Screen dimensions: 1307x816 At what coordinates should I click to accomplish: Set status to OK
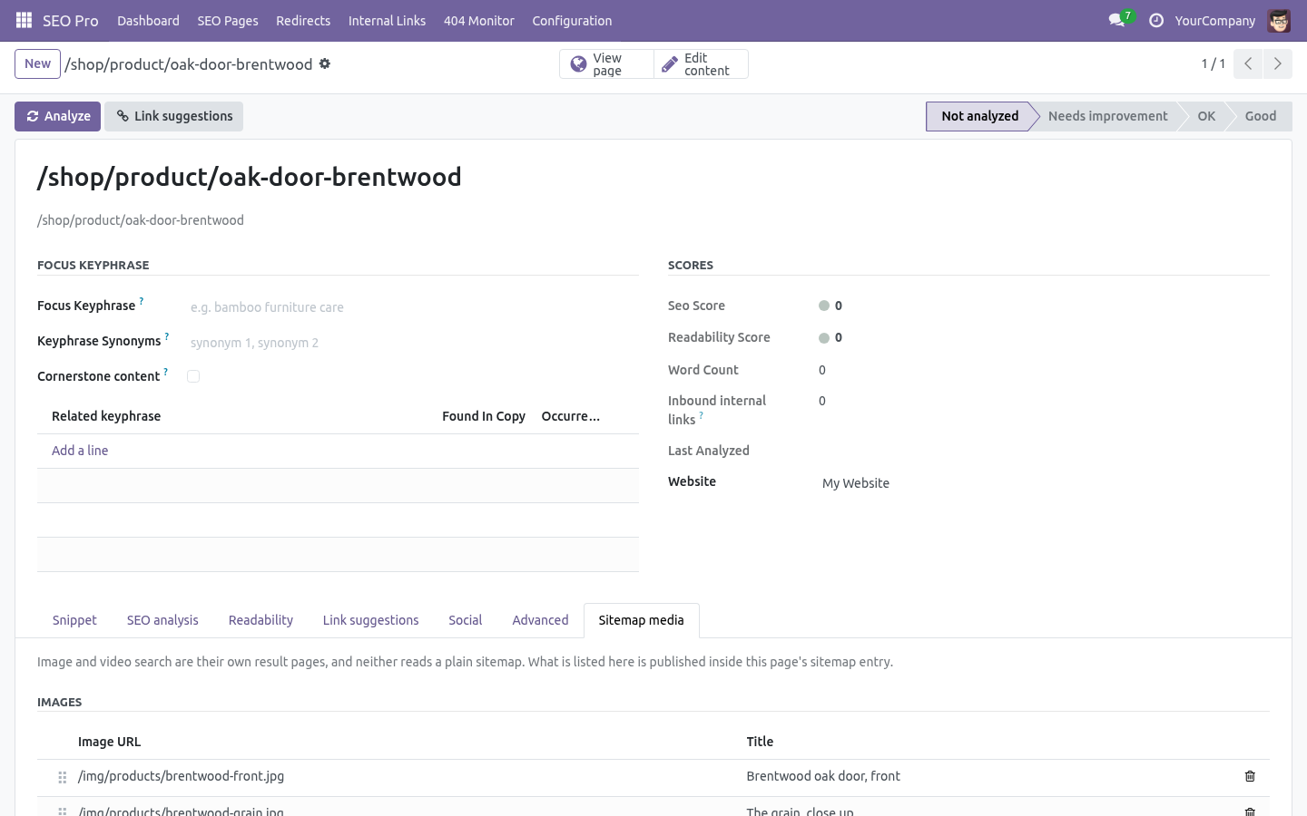[1205, 116]
